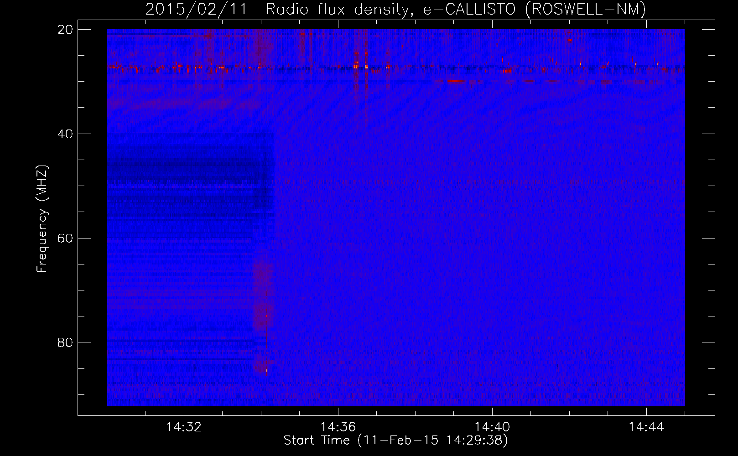
Task: Click the '20' frequency tick label
Action: click(x=66, y=30)
